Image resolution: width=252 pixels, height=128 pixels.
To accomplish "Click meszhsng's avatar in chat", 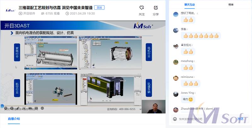I will click(176, 62).
